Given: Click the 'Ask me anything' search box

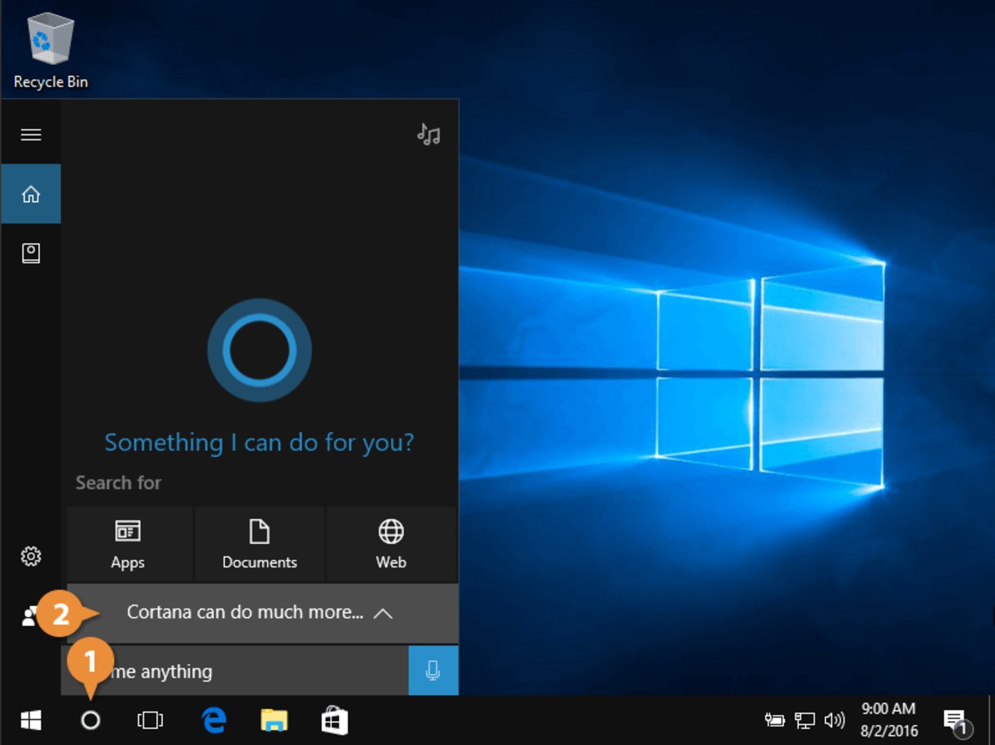Looking at the screenshot, I should pyautogui.click(x=235, y=670).
